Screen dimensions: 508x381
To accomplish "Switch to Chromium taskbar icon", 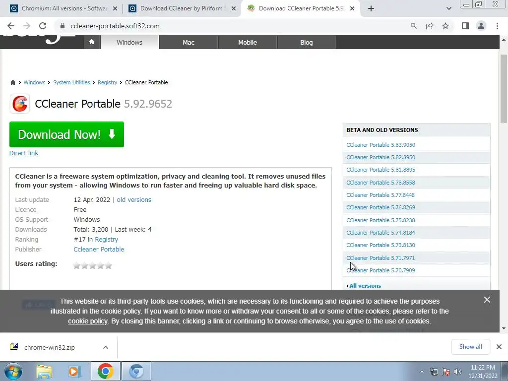I will coord(136,371).
